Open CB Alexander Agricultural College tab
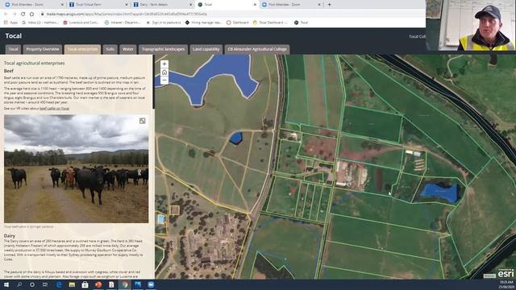 [x=257, y=49]
